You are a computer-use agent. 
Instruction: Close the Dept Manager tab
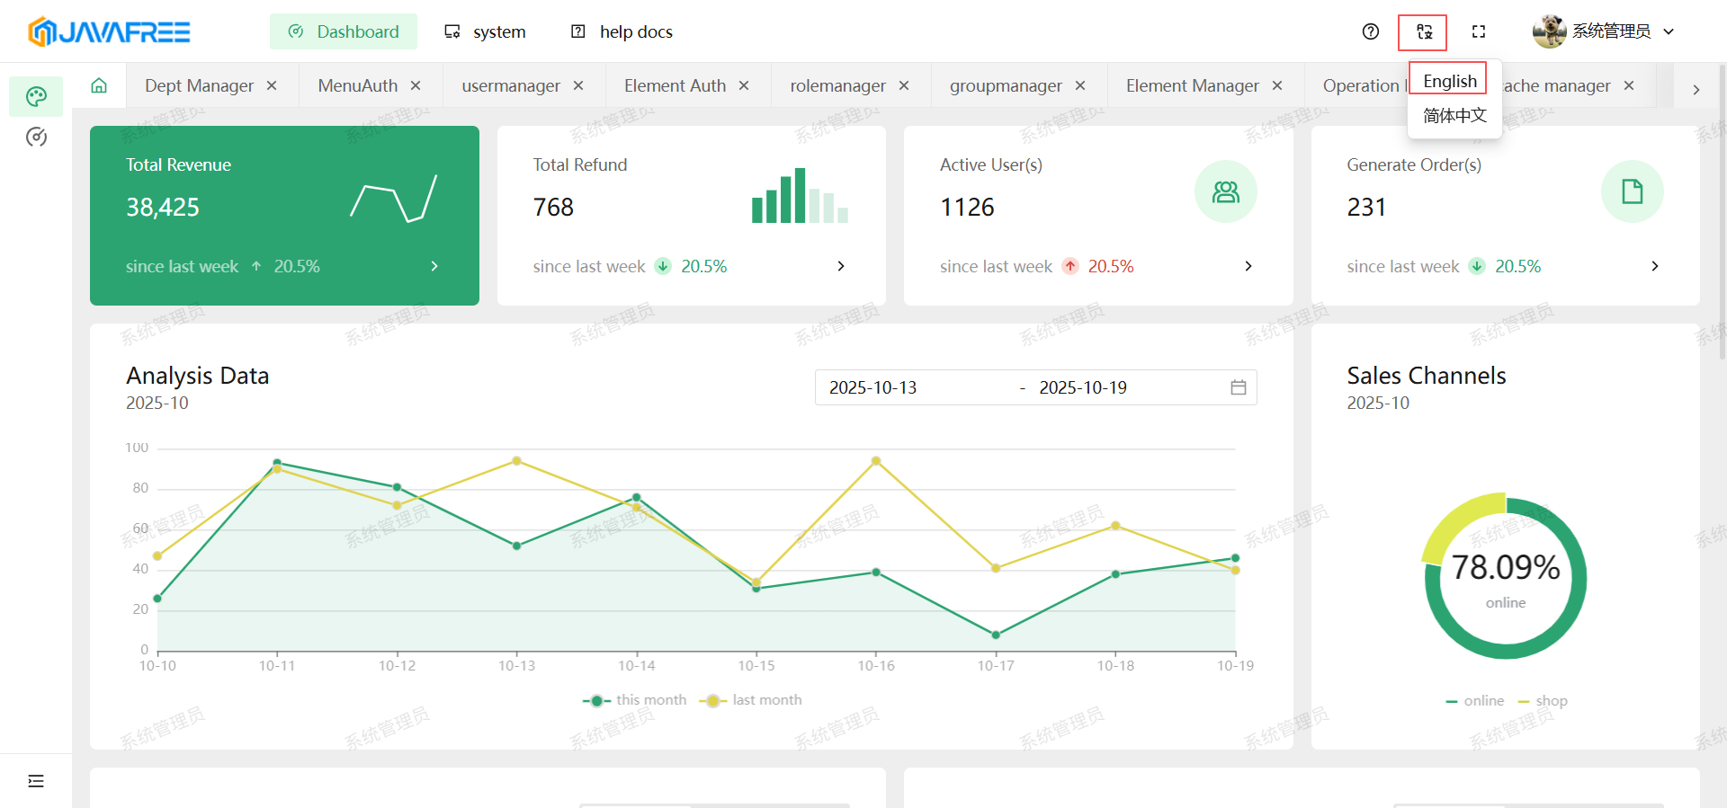click(x=272, y=85)
